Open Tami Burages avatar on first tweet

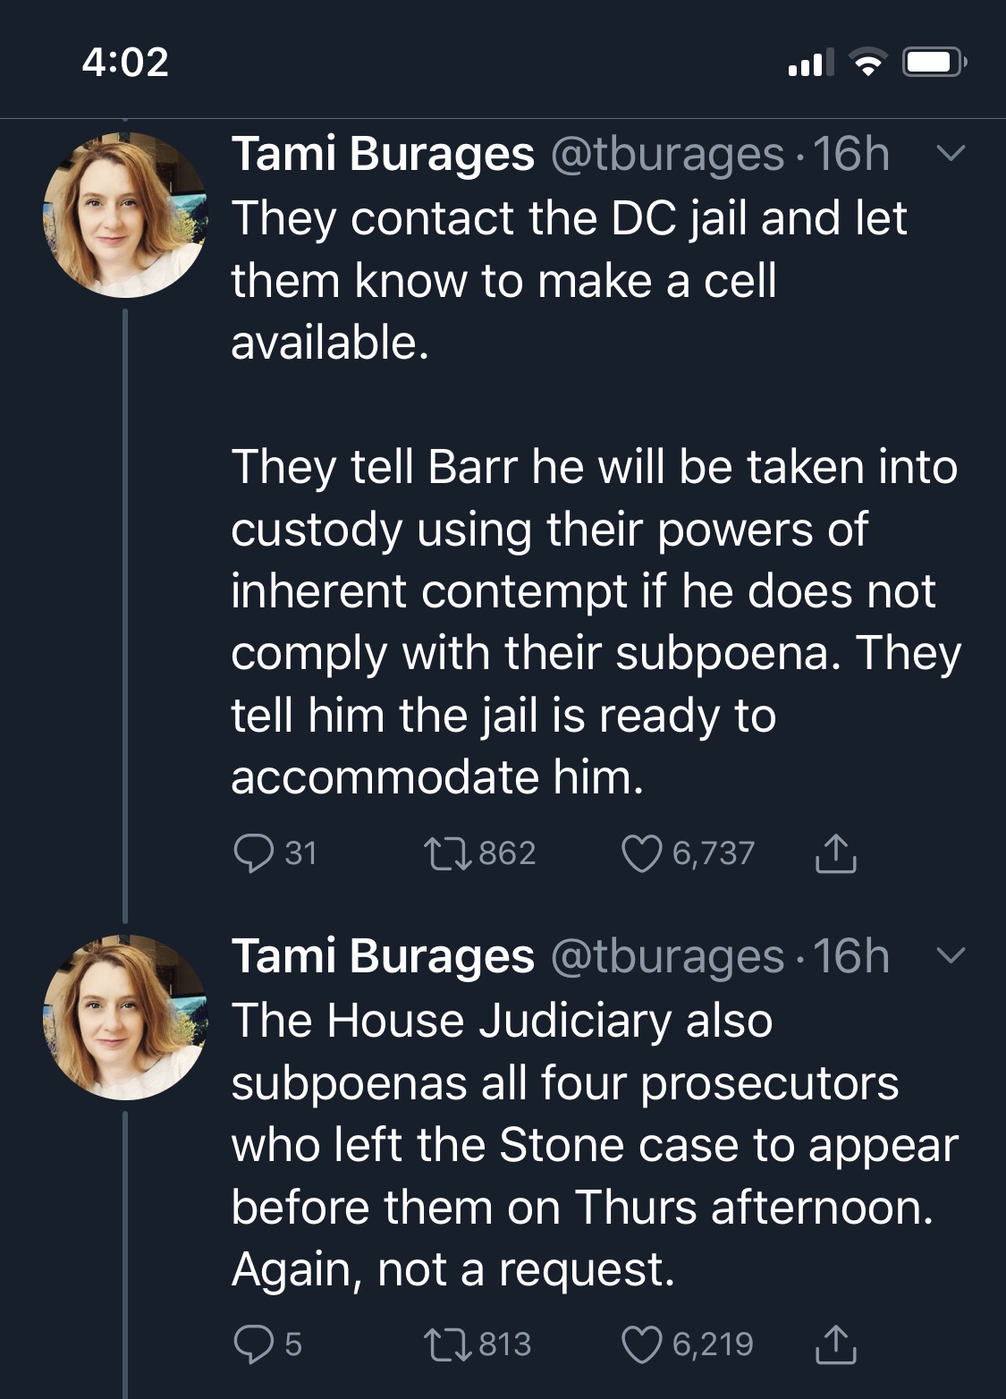point(125,215)
